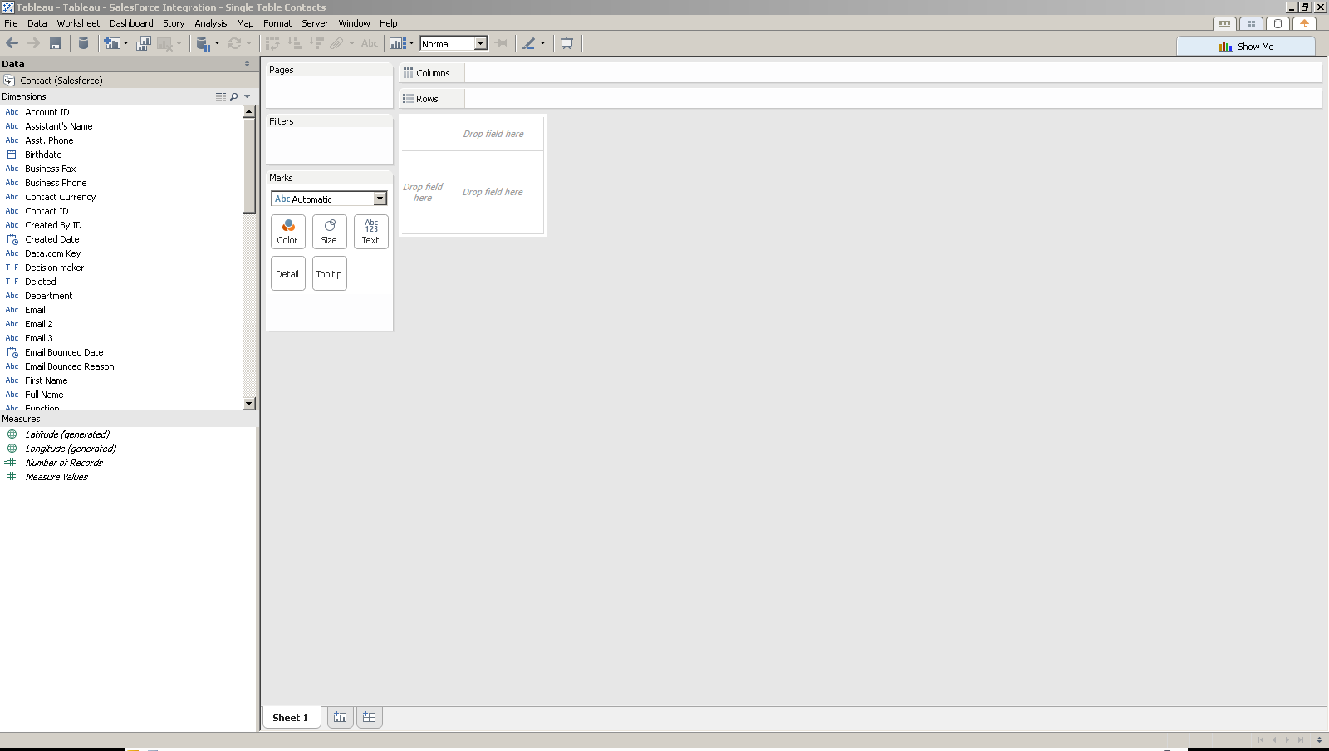Click the Group Members paperclip icon
This screenshot has height=751, width=1329.
[x=336, y=43]
